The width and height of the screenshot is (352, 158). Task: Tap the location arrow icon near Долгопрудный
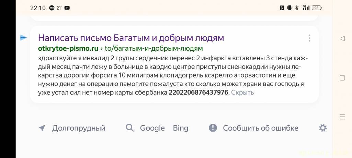(x=42, y=128)
